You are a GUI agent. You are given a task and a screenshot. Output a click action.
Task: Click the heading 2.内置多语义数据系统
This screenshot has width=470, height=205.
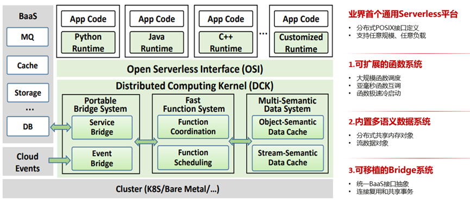point(390,121)
